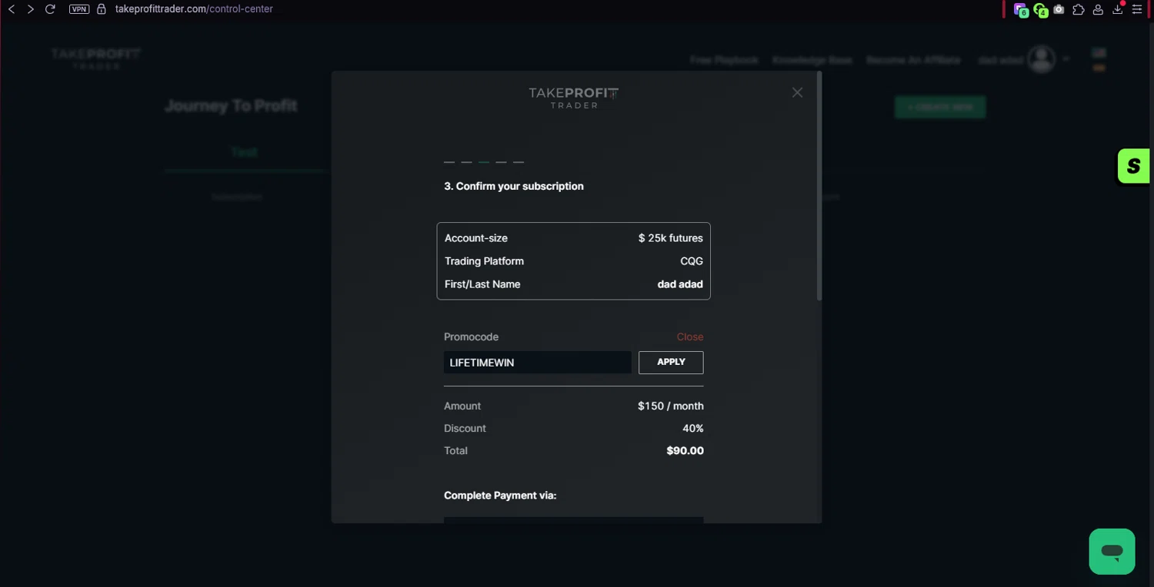This screenshot has height=587, width=1154.
Task: Select the '$ 25k futures' account-size value
Action: 671,238
